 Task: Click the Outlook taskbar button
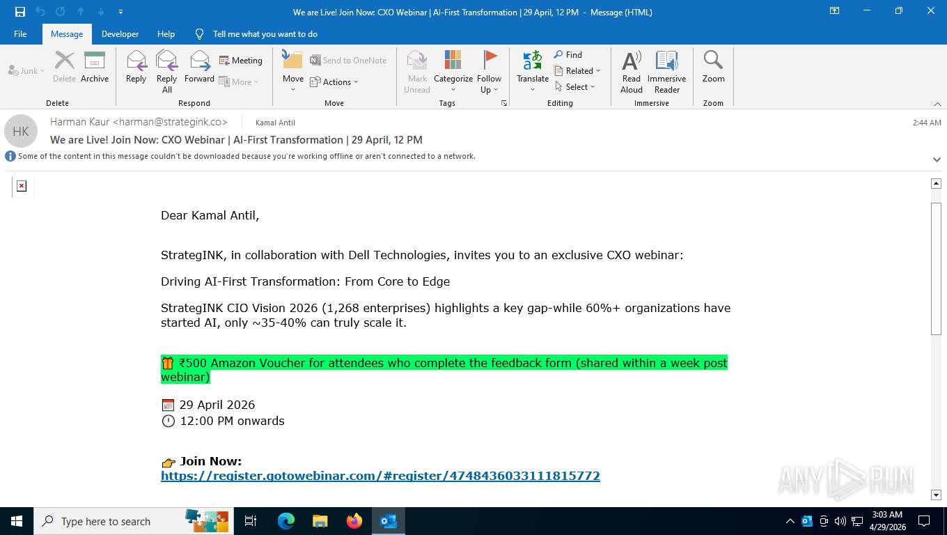389,521
